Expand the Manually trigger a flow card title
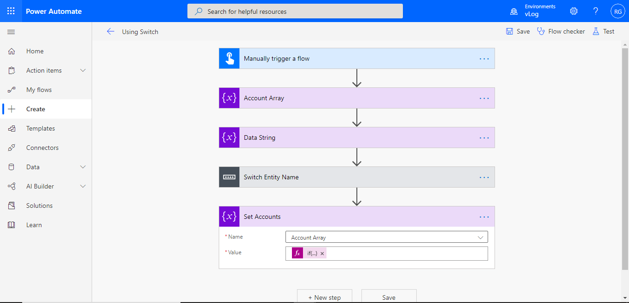This screenshot has height=303, width=629. 277,58
